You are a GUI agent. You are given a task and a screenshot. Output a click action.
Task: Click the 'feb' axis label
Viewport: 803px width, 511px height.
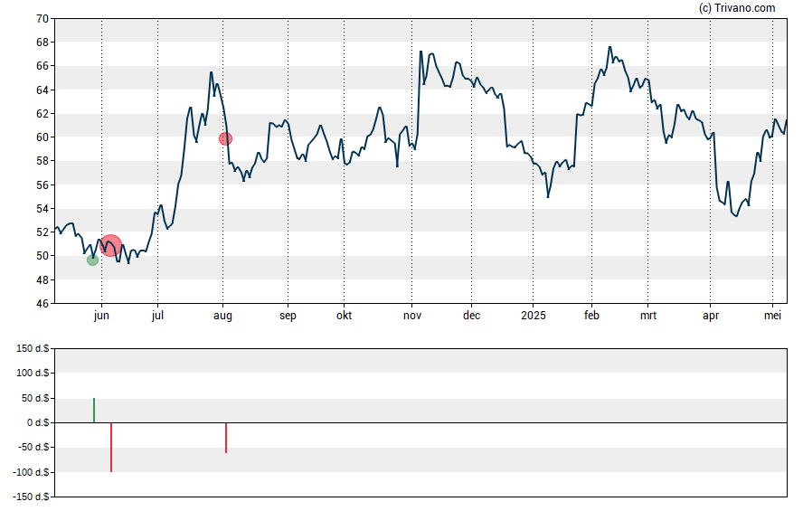tap(591, 316)
